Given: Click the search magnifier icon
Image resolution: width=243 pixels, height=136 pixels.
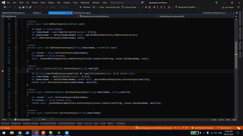Looking at the screenshot, I should [142, 3].
